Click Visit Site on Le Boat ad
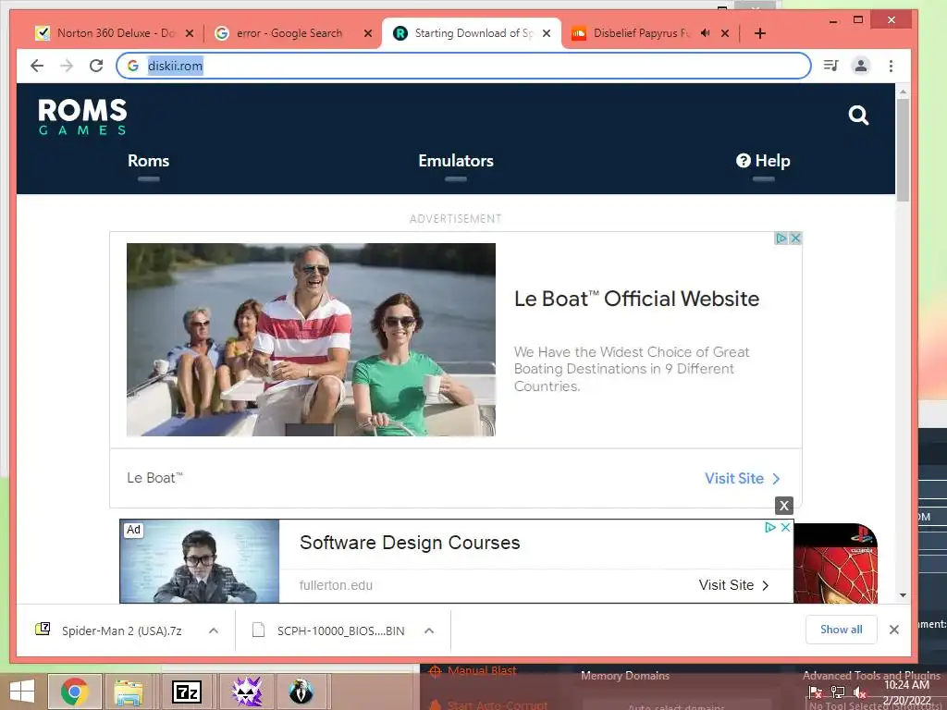 coord(743,478)
